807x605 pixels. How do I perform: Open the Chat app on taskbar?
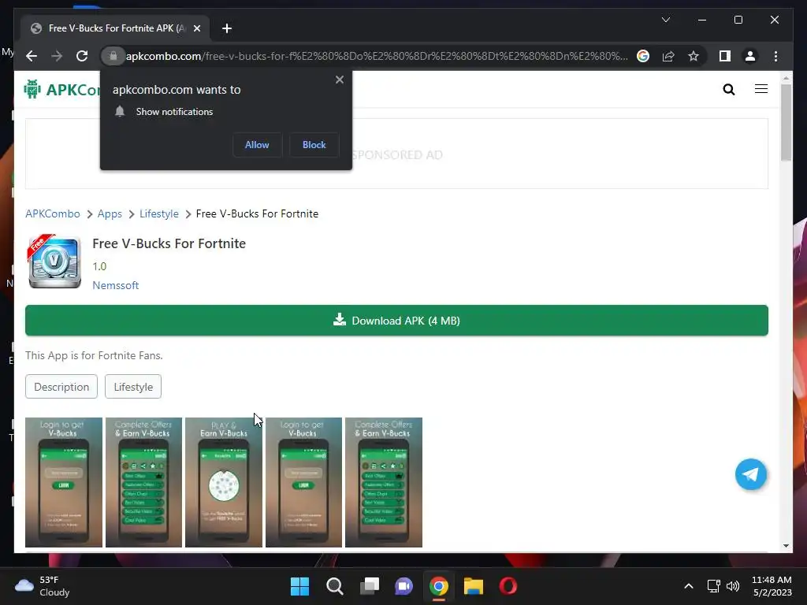pos(404,586)
